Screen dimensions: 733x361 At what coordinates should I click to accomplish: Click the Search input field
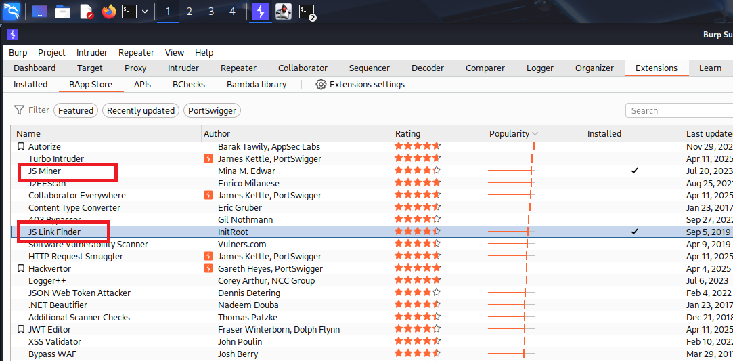(677, 110)
